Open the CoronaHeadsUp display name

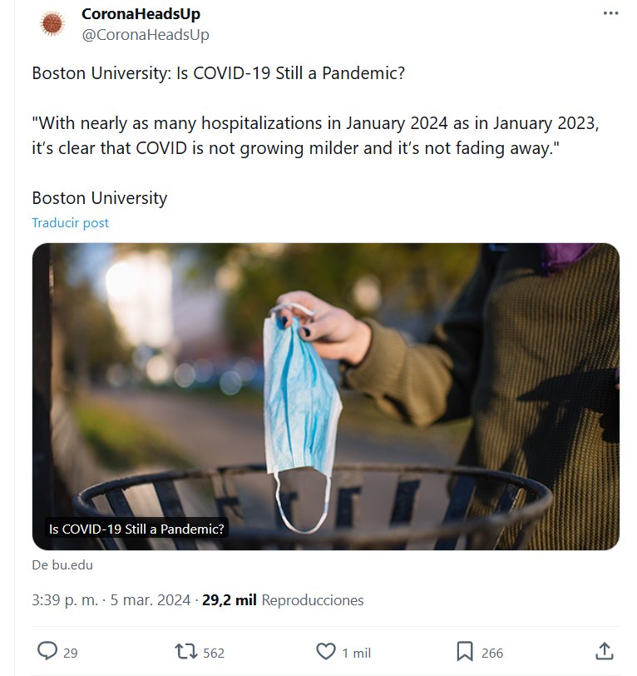tap(141, 14)
